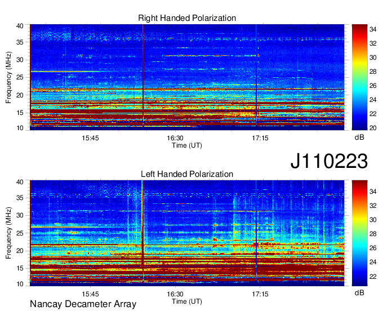Click the "dB" unit under the lower color bar
This screenshot has height=311, width=383.
click(359, 292)
